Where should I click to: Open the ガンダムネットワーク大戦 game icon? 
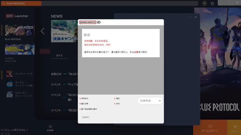tap(9, 84)
